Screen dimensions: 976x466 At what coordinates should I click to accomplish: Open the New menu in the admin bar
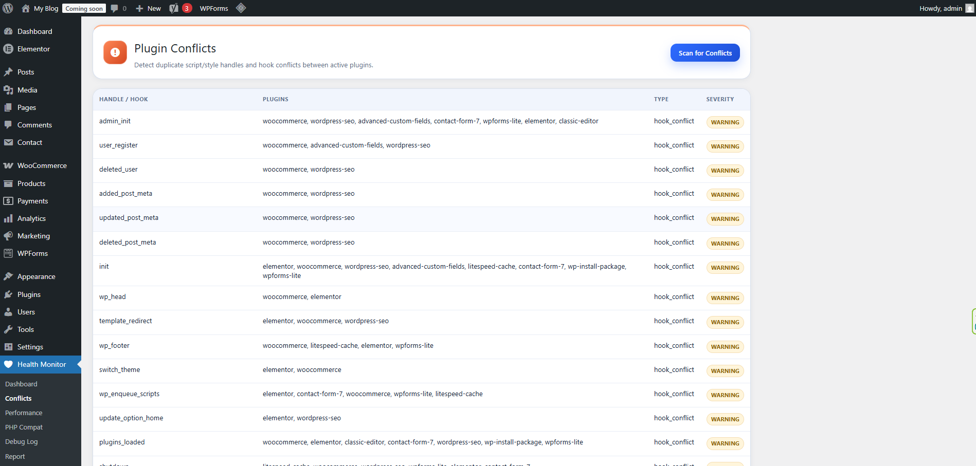pyautogui.click(x=148, y=8)
